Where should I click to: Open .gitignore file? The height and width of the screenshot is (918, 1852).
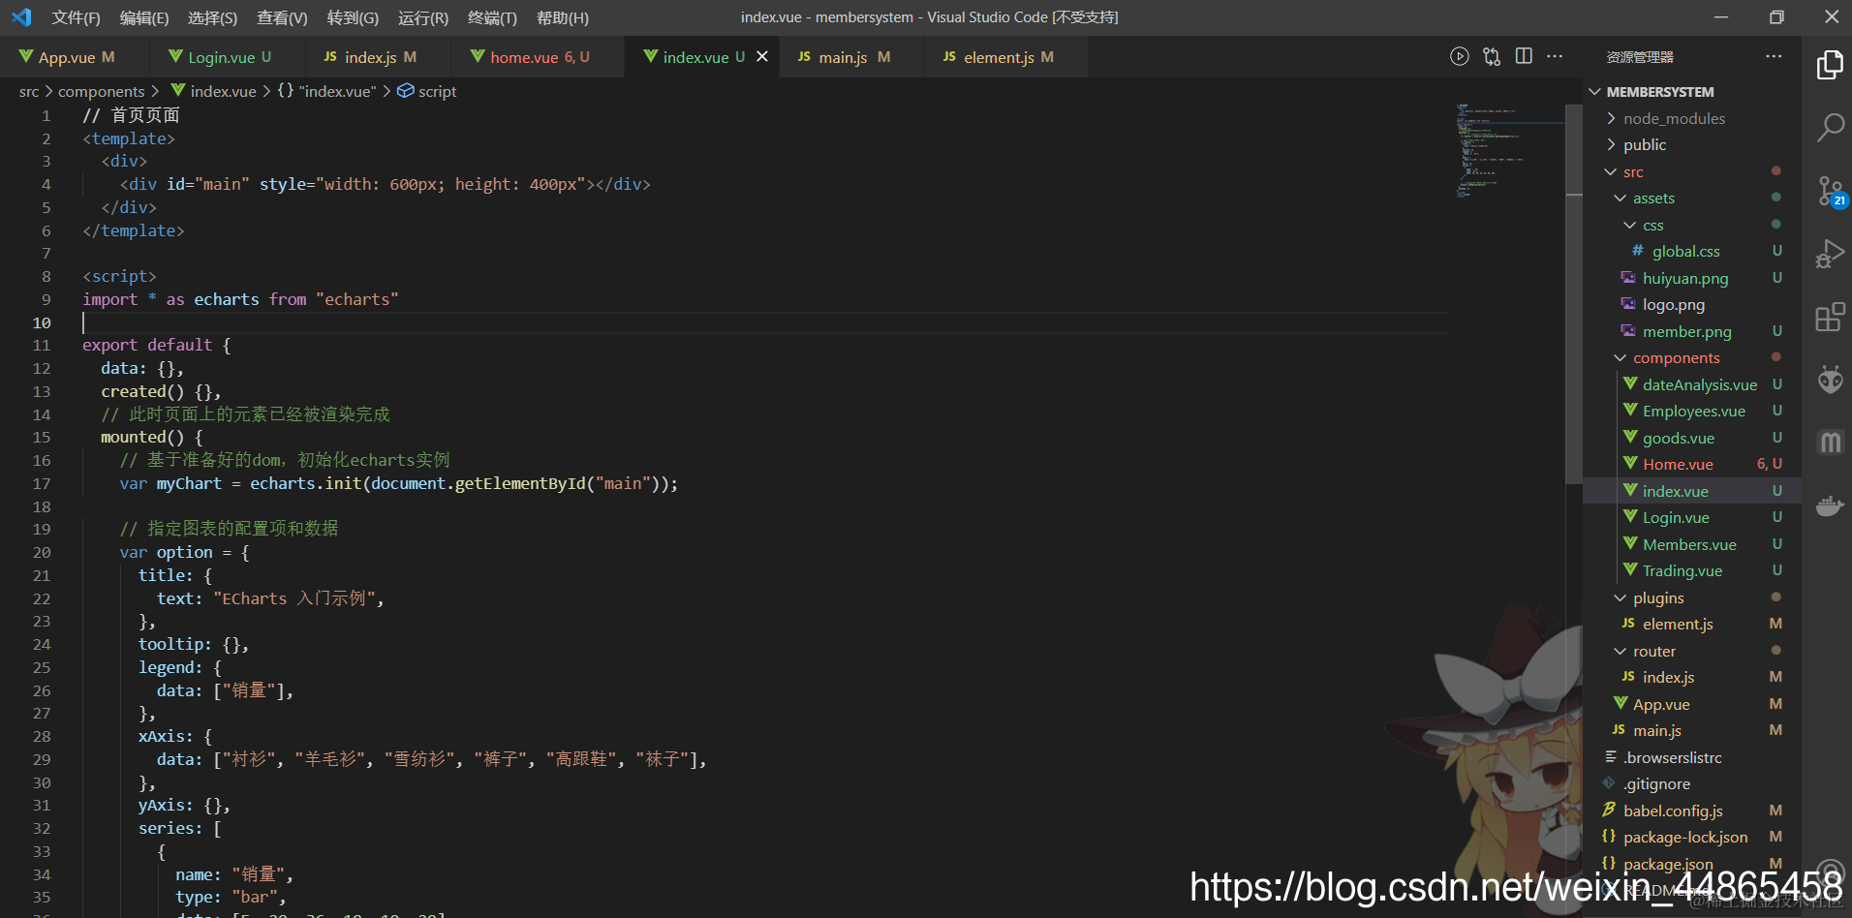[1691, 783]
